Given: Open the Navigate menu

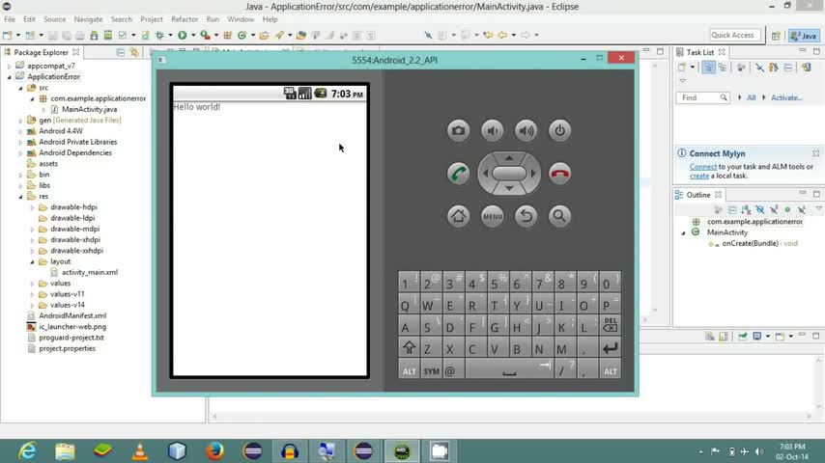Looking at the screenshot, I should click(88, 19).
